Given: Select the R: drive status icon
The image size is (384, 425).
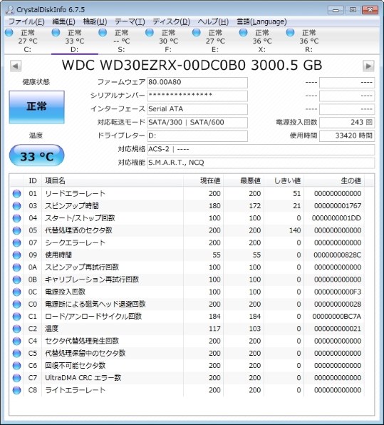Looking at the screenshot, I should [x=290, y=33].
